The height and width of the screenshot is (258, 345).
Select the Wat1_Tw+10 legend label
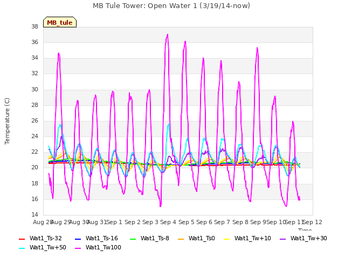(253, 239)
